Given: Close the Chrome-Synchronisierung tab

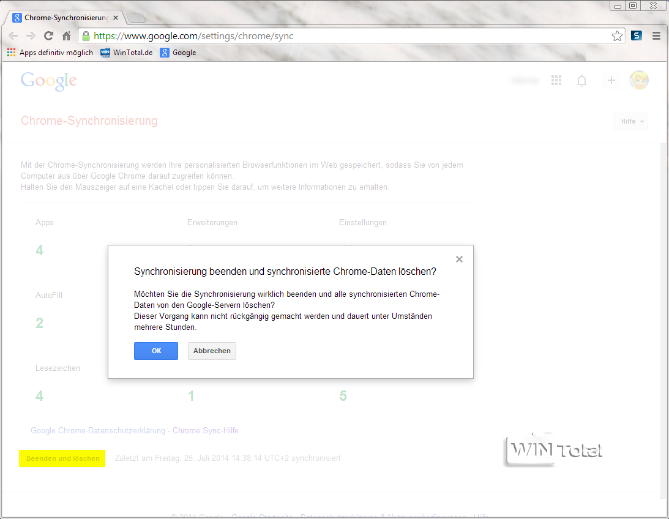Looking at the screenshot, I should click(116, 18).
